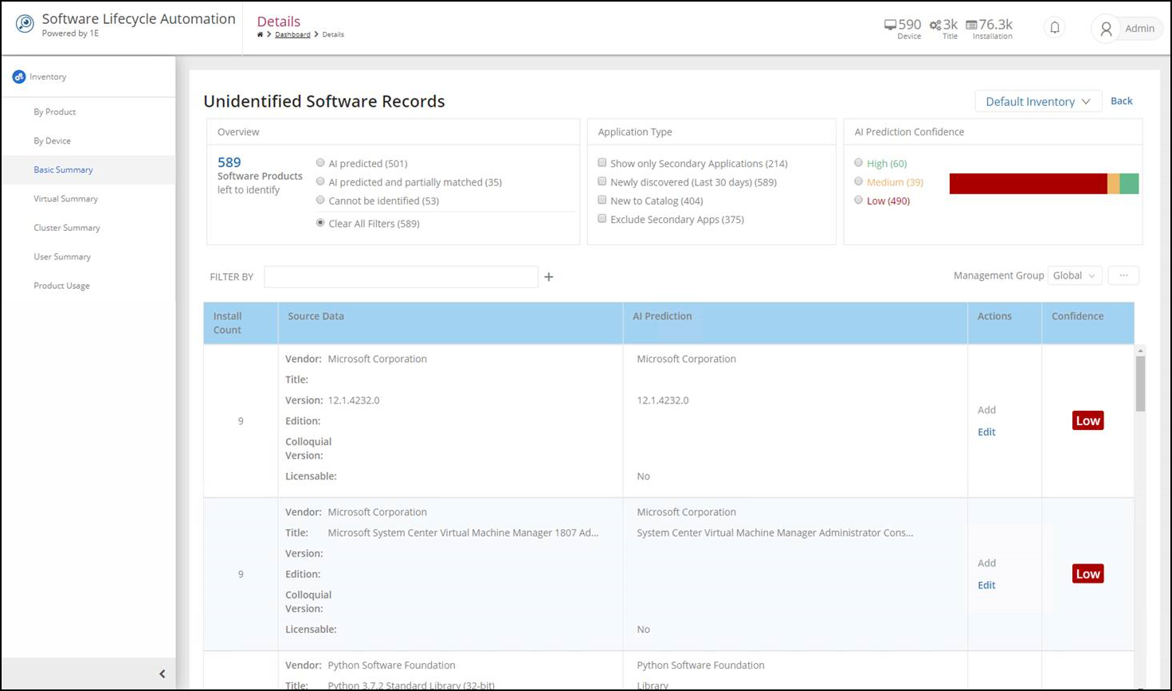Open the Management Group Global dropdown
Screen dimensions: 1172x691
click(x=1074, y=275)
